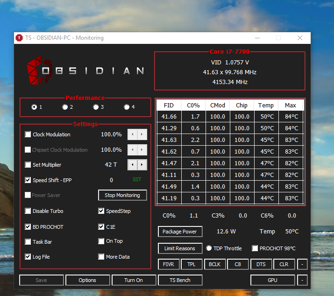Uncheck the Log File option
The image size is (334, 296).
(28, 257)
